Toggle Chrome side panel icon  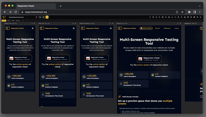click(195, 12)
